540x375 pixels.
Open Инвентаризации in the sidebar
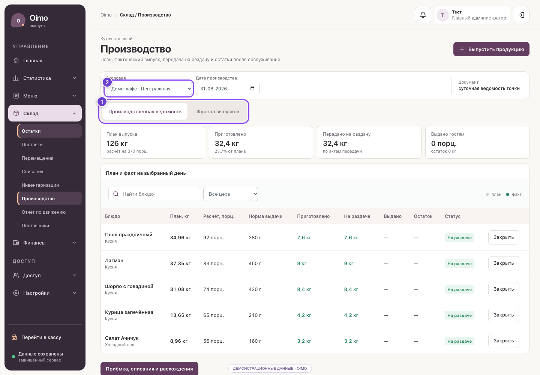(49, 185)
